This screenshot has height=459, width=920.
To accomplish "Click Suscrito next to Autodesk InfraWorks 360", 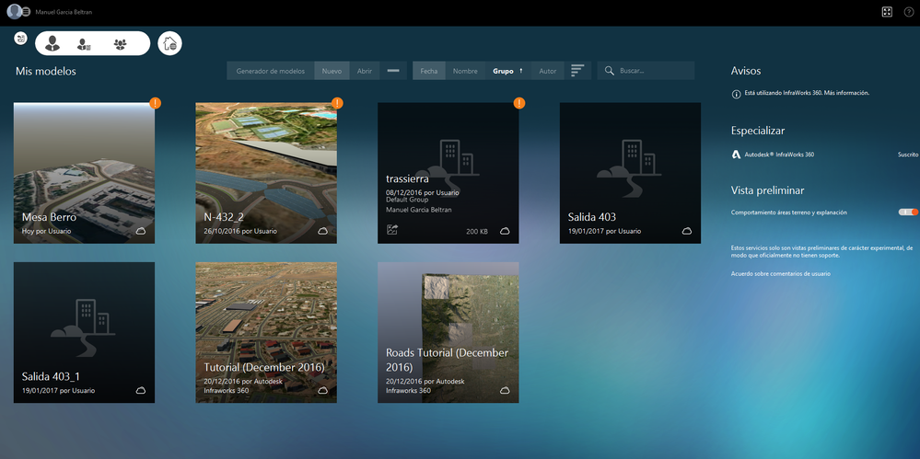I will pyautogui.click(x=907, y=155).
